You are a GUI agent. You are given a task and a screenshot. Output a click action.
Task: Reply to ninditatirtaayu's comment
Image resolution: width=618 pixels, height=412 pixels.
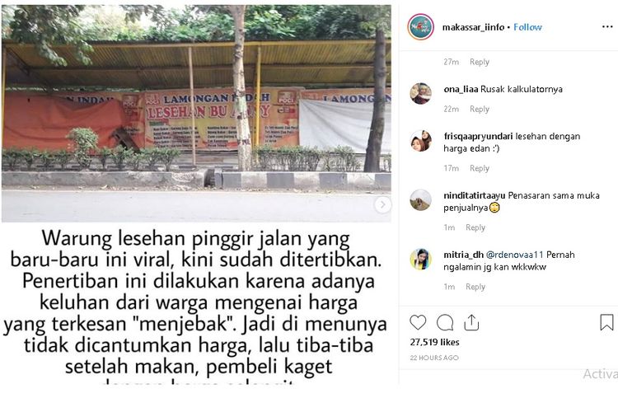(475, 227)
